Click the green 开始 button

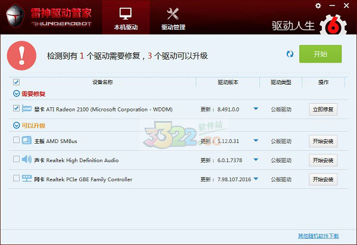pyautogui.click(x=320, y=54)
